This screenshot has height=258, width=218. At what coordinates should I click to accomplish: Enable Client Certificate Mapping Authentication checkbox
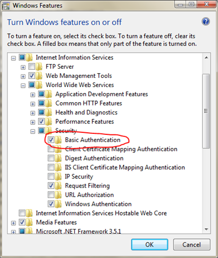(51, 149)
